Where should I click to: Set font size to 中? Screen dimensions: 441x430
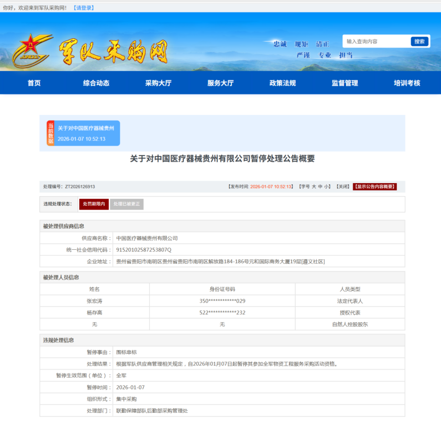pyautogui.click(x=320, y=187)
